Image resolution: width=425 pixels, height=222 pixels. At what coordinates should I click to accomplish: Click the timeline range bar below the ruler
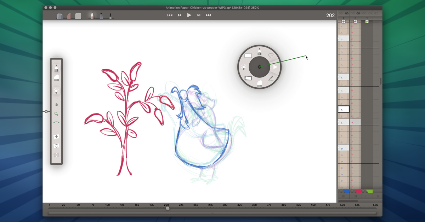(x=212, y=214)
